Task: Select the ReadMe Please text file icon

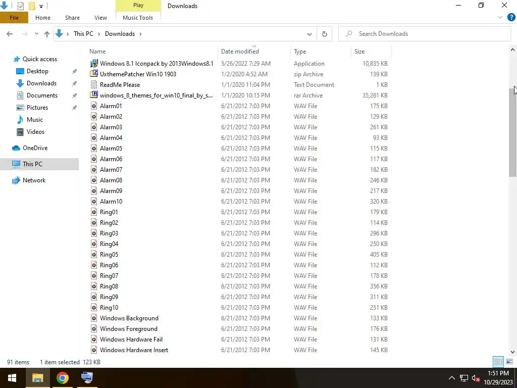Action: tap(94, 84)
